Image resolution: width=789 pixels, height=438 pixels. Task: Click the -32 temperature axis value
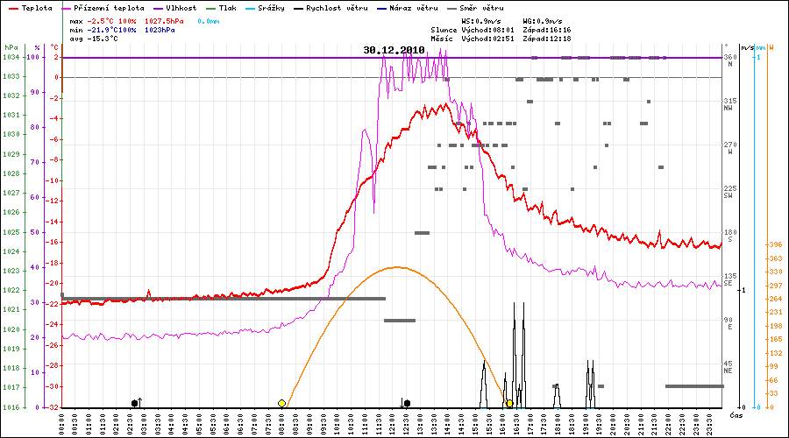tap(52, 407)
